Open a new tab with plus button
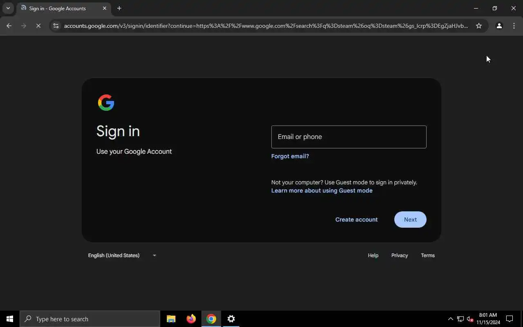523x327 pixels. [119, 8]
